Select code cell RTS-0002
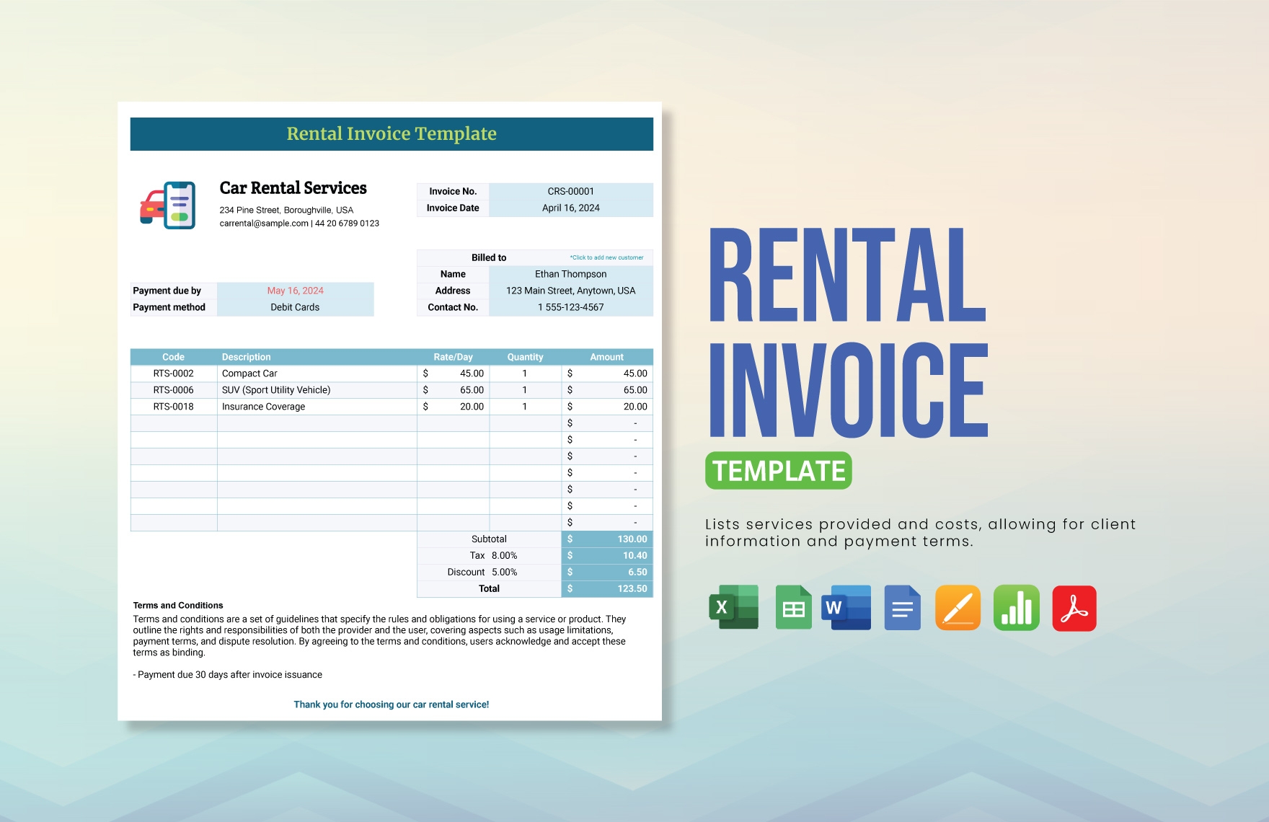 coord(173,374)
